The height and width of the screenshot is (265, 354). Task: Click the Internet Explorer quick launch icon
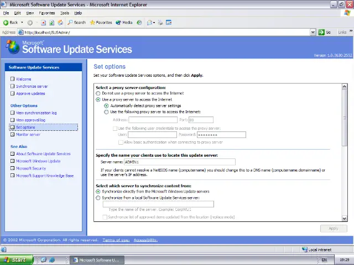point(52,259)
